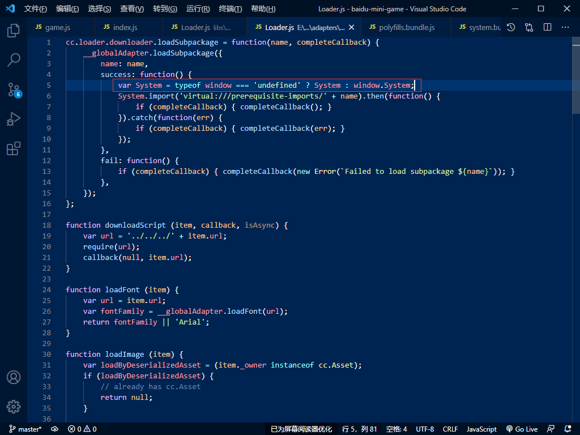580x435 pixels.
Task: Open the 文件(F) menu
Action: [x=35, y=9]
